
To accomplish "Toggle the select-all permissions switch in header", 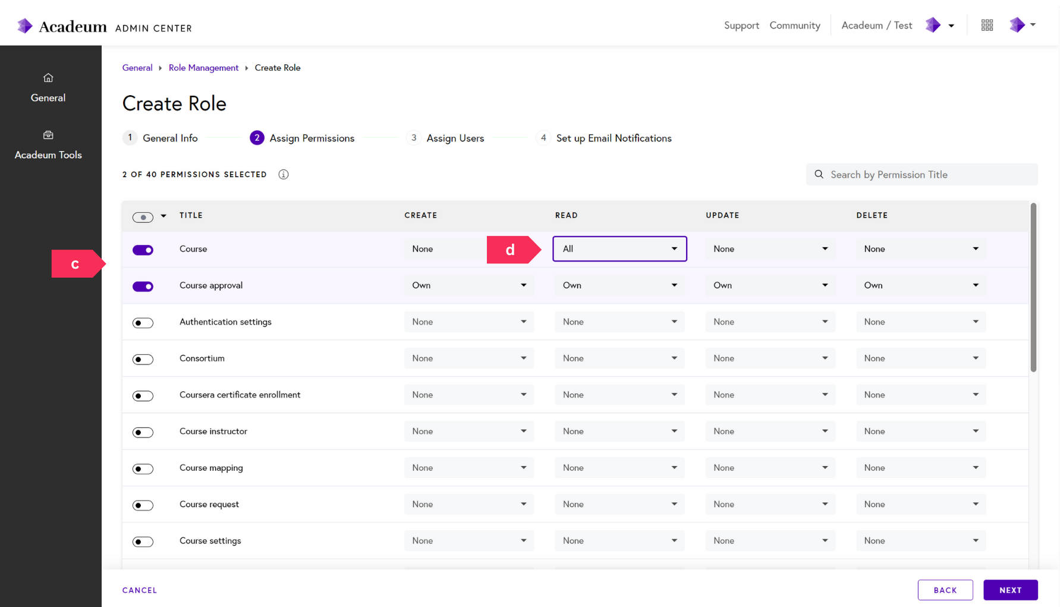I will 143,217.
